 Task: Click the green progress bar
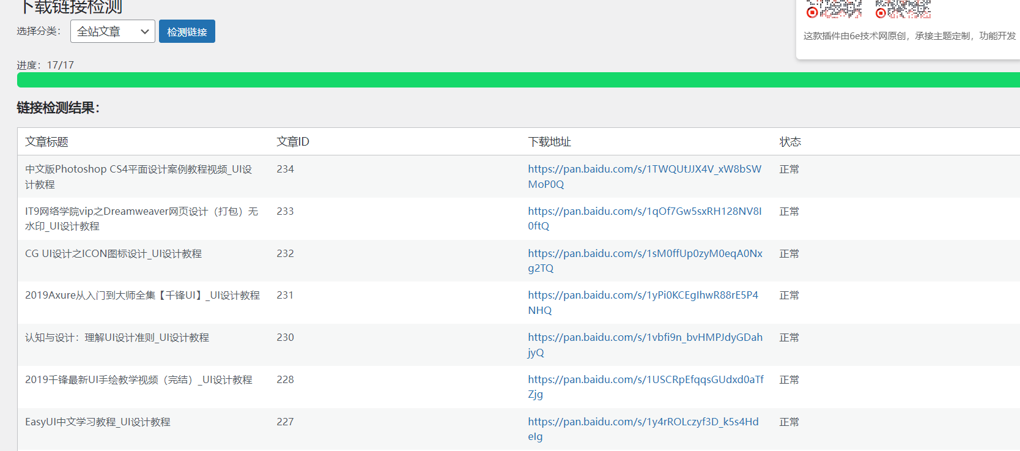[x=518, y=80]
